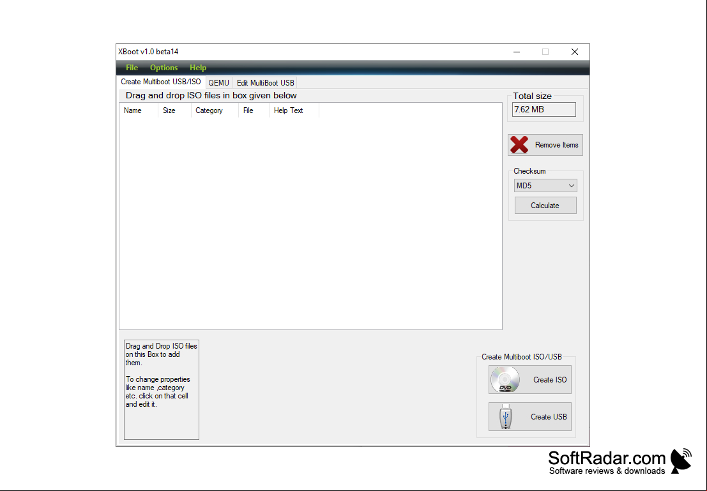Click the USB stick icon for Create USB

(506, 416)
